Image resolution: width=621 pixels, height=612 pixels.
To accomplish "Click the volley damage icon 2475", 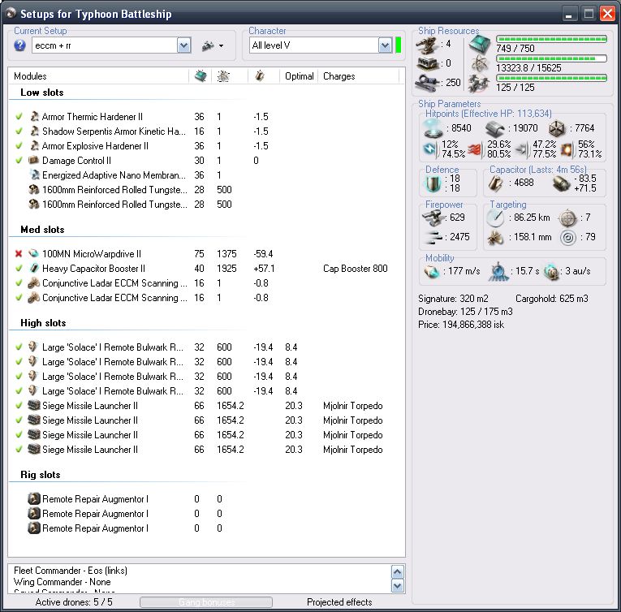I will 433,237.
